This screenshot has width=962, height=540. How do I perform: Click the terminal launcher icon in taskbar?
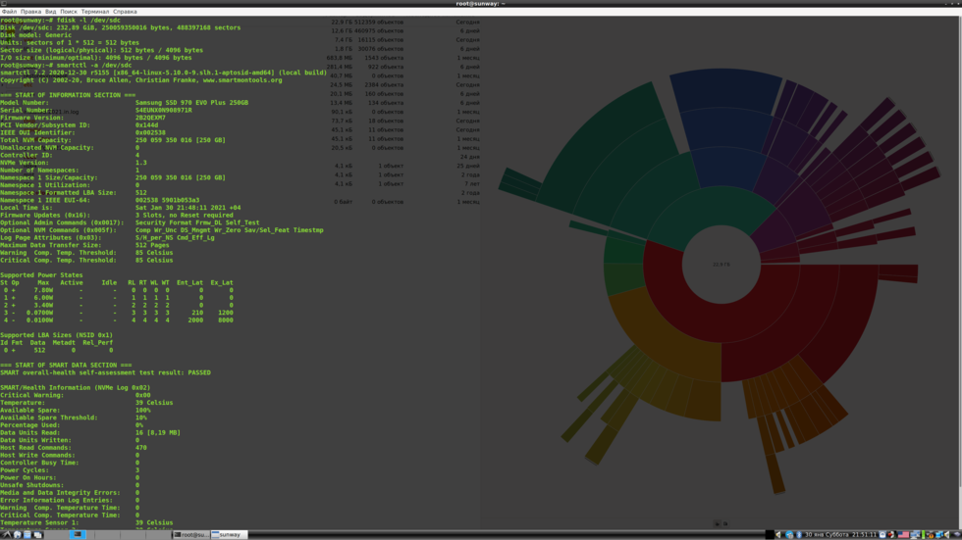click(x=78, y=535)
